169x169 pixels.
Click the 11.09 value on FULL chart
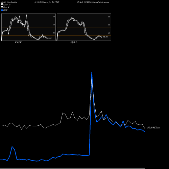(105, 37)
